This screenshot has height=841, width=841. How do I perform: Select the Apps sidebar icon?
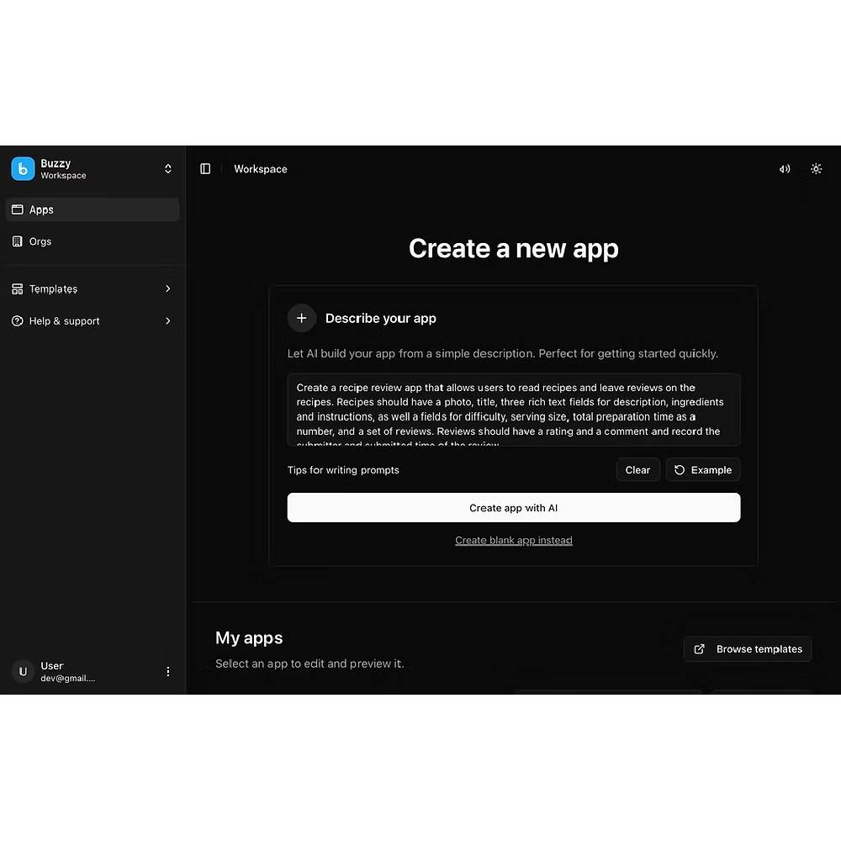point(18,209)
